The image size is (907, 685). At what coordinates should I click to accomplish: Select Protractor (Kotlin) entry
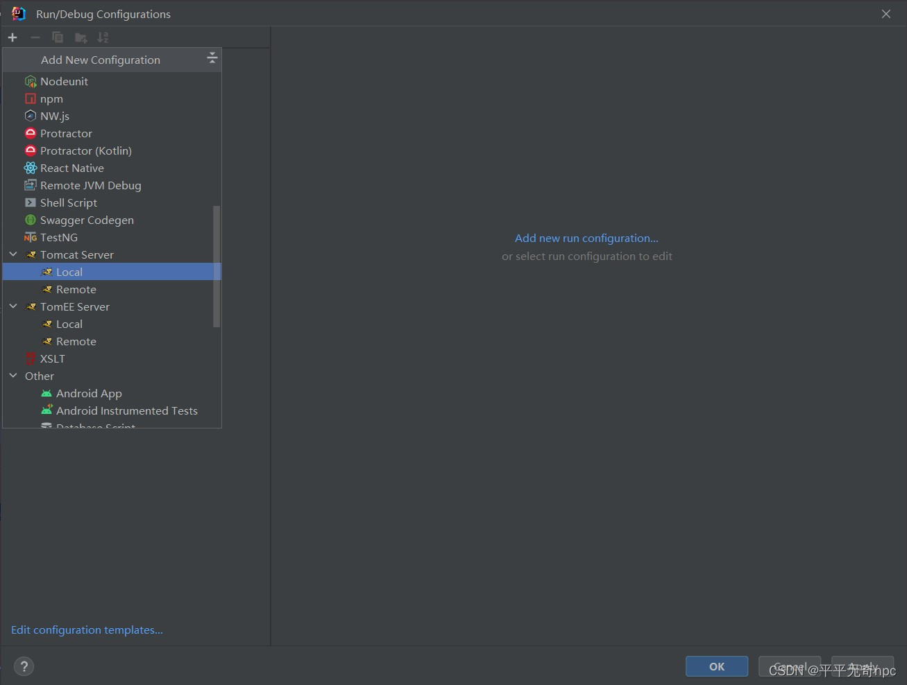112,150
